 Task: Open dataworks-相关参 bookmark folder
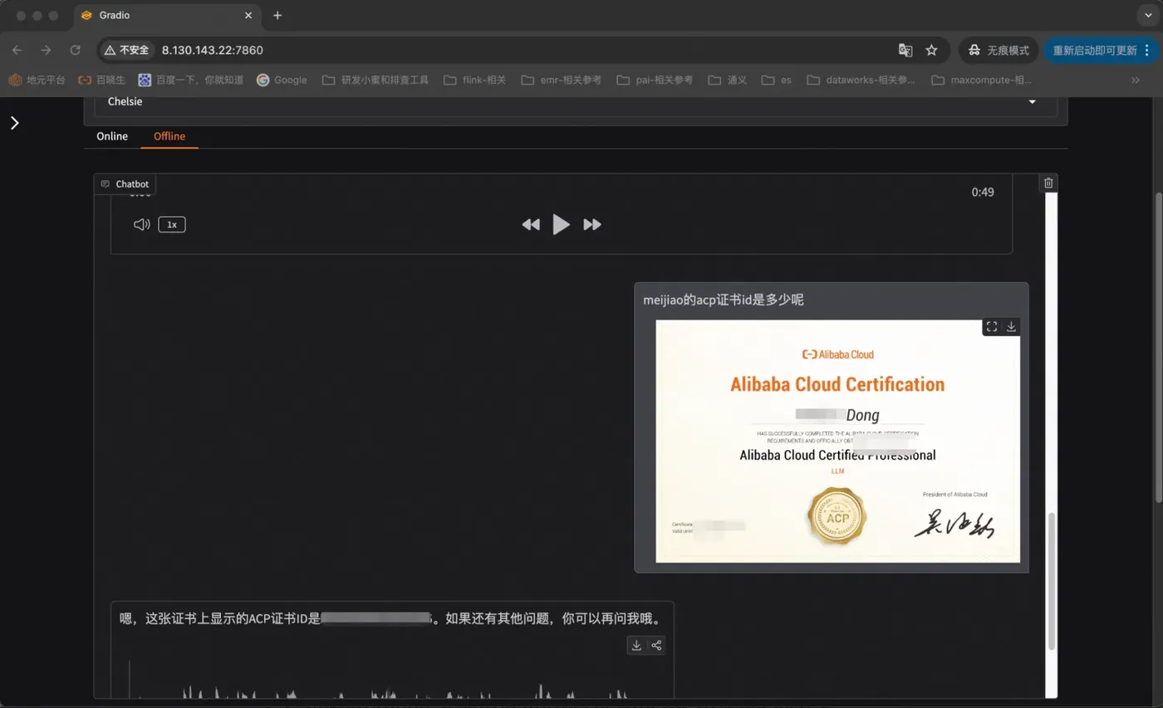click(861, 80)
